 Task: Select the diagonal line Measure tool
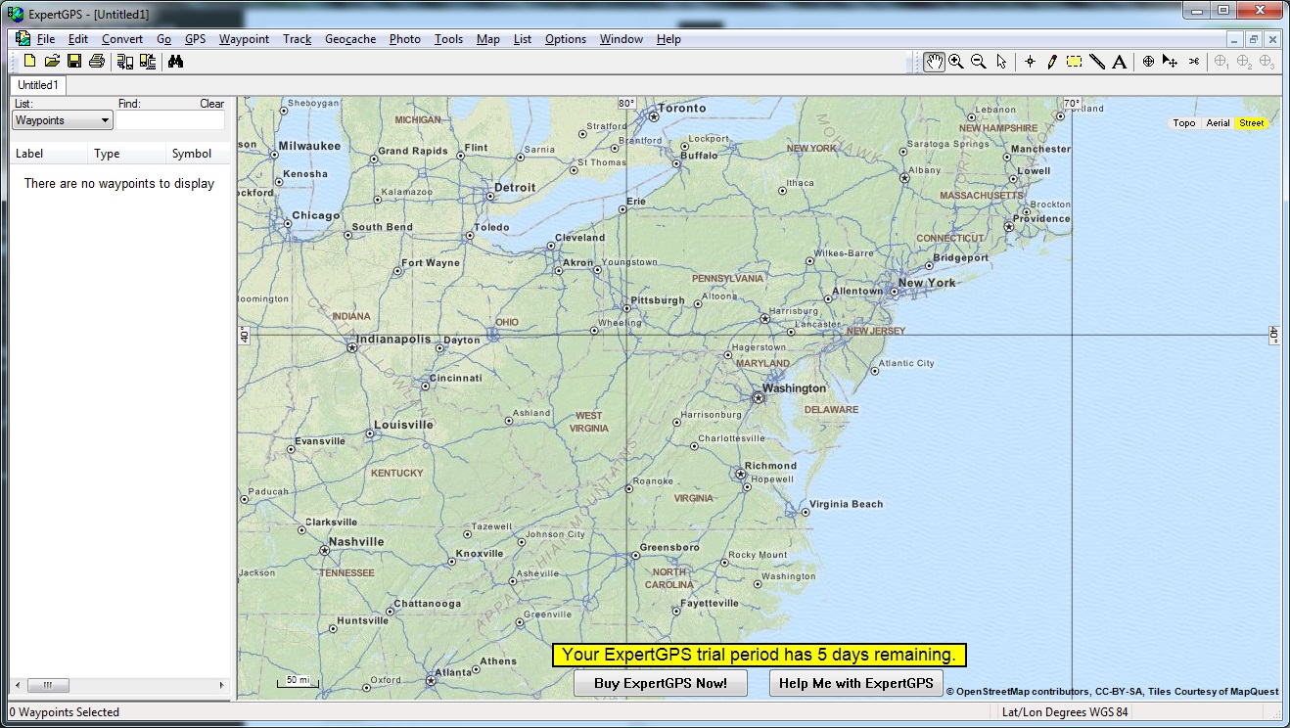tap(1097, 61)
